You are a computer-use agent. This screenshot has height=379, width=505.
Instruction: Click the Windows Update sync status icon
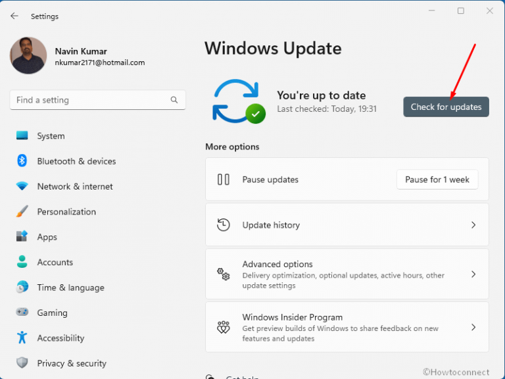[x=239, y=101]
